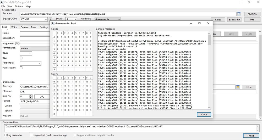Screen dimensions: 262x140
Task: Click the Greaseweazle Location path field
Action: tap(128, 14)
